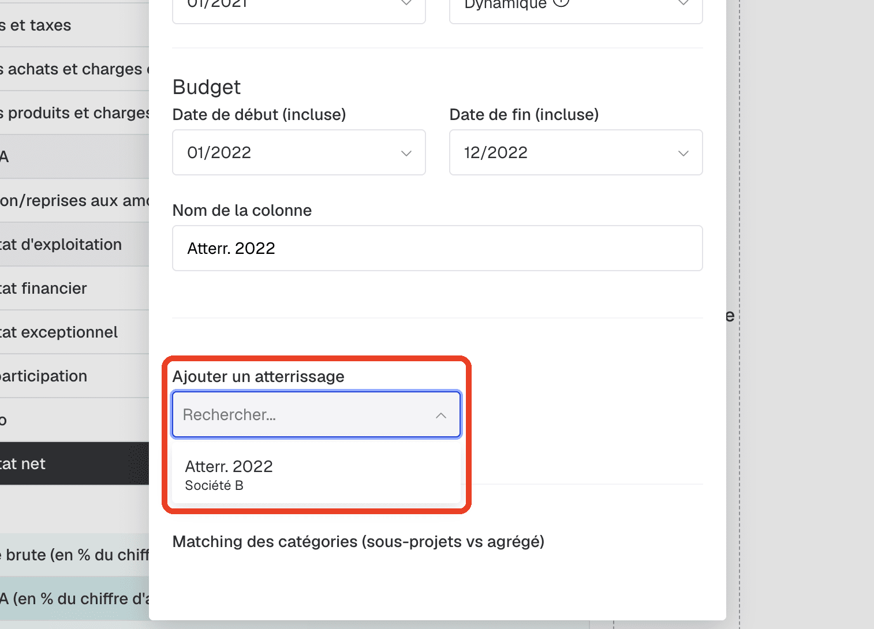
Task: Click the Rechercher search box
Action: (x=316, y=415)
